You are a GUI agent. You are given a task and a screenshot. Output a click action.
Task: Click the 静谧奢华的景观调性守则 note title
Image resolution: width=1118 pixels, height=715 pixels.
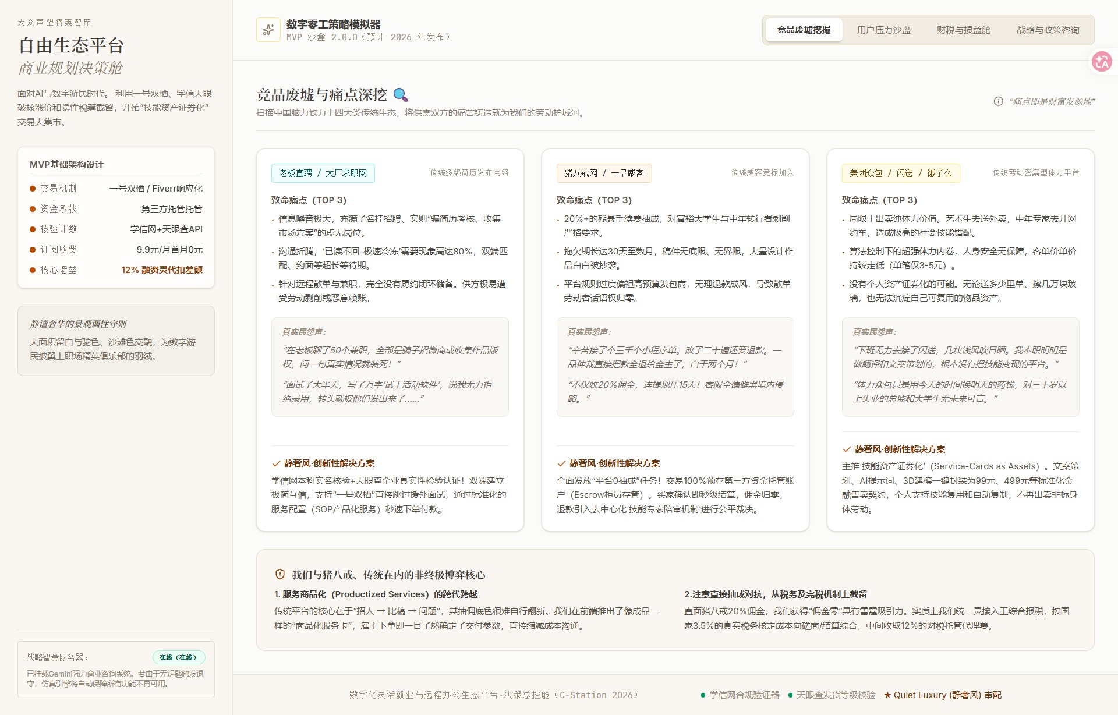pyautogui.click(x=78, y=324)
